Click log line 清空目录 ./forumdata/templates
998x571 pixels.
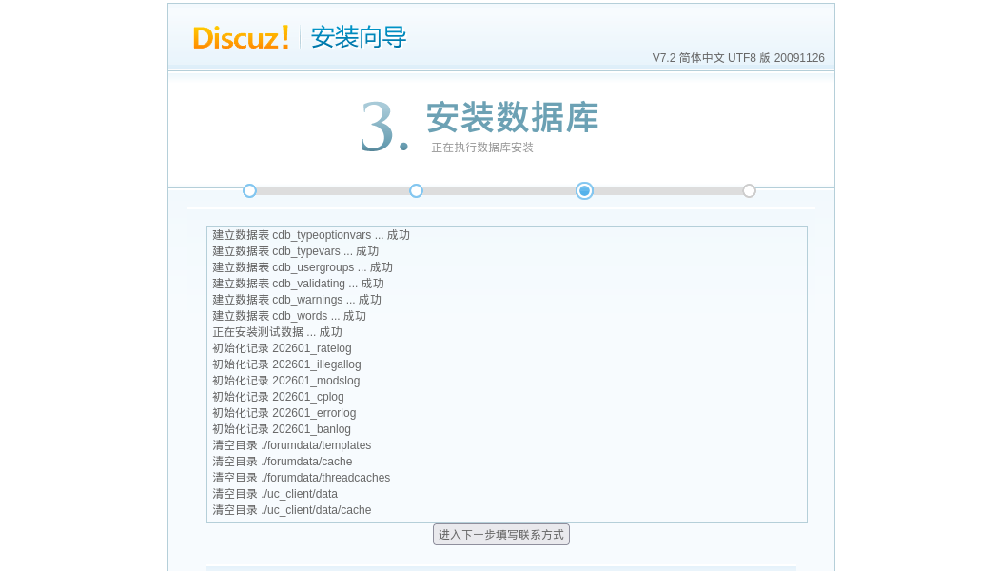click(291, 445)
